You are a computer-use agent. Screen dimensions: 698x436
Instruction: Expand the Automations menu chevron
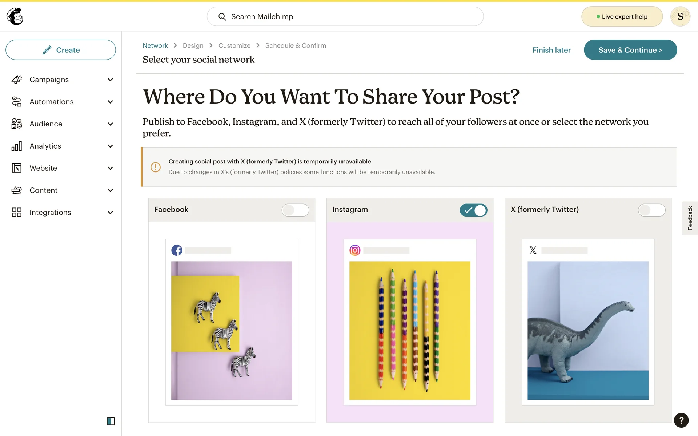[110, 102]
